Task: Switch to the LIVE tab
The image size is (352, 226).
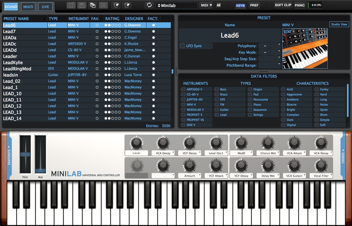Action: click(45, 7)
